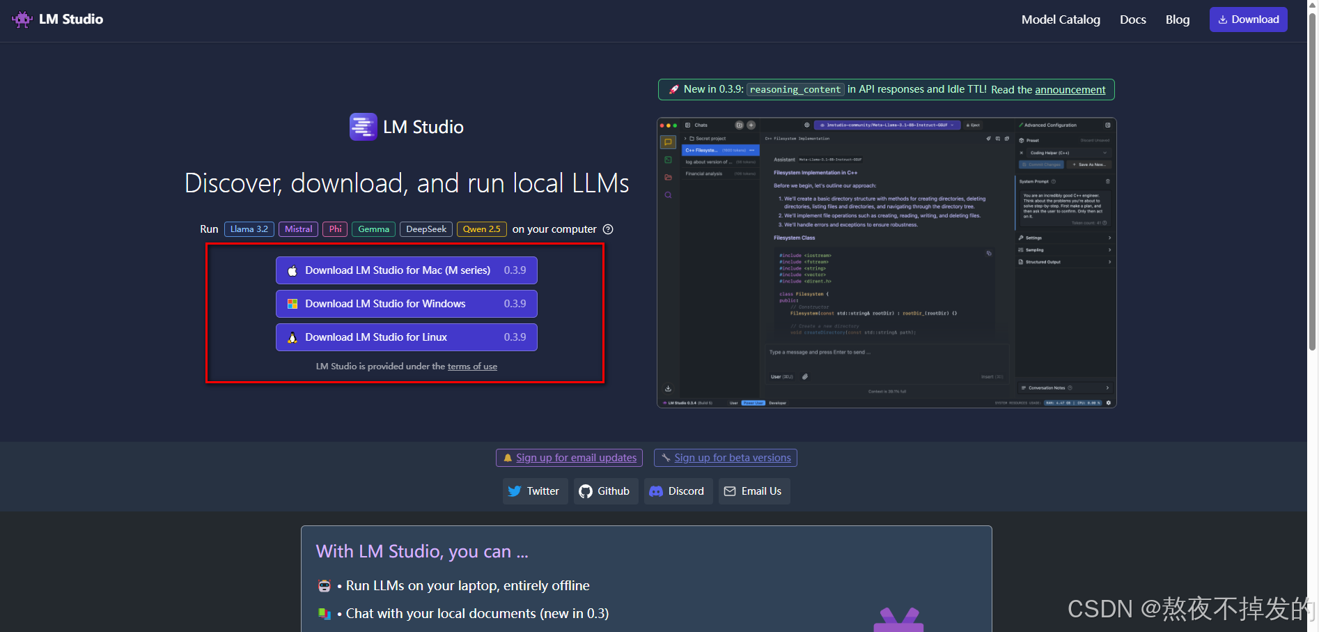
Task: Select the Llama 3.2 model tag
Action: tap(249, 229)
